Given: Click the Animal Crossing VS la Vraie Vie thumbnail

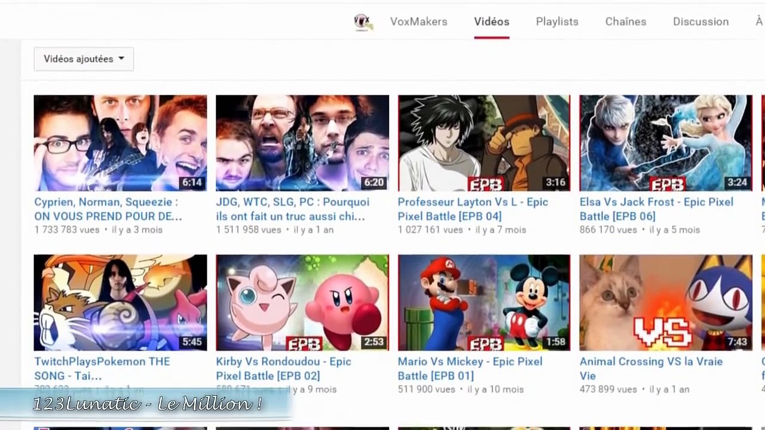Looking at the screenshot, I should (x=666, y=303).
